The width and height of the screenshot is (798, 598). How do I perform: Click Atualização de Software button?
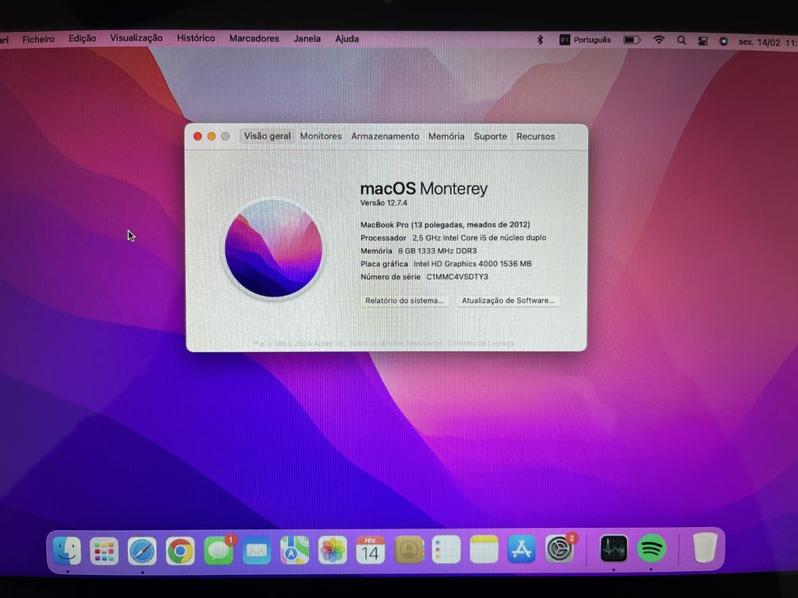coord(508,301)
